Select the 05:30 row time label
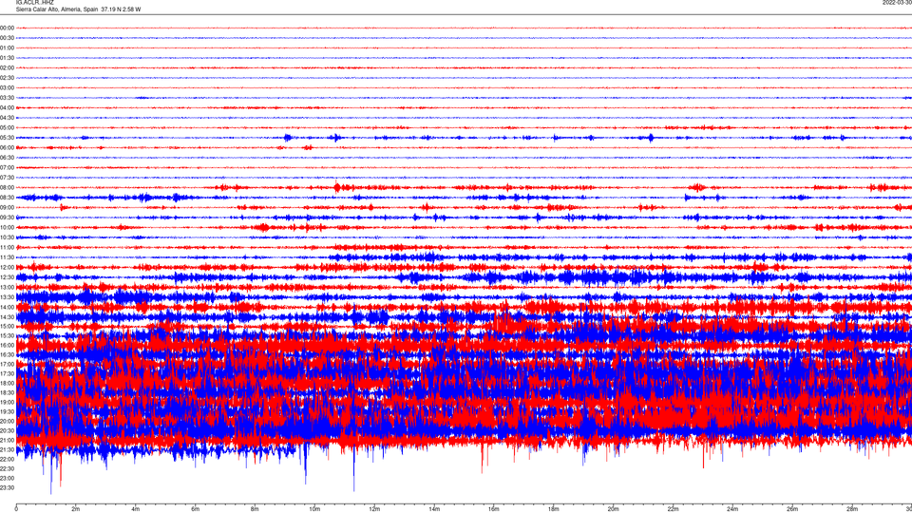Screen dimensions: 912x513 [x=7, y=137]
